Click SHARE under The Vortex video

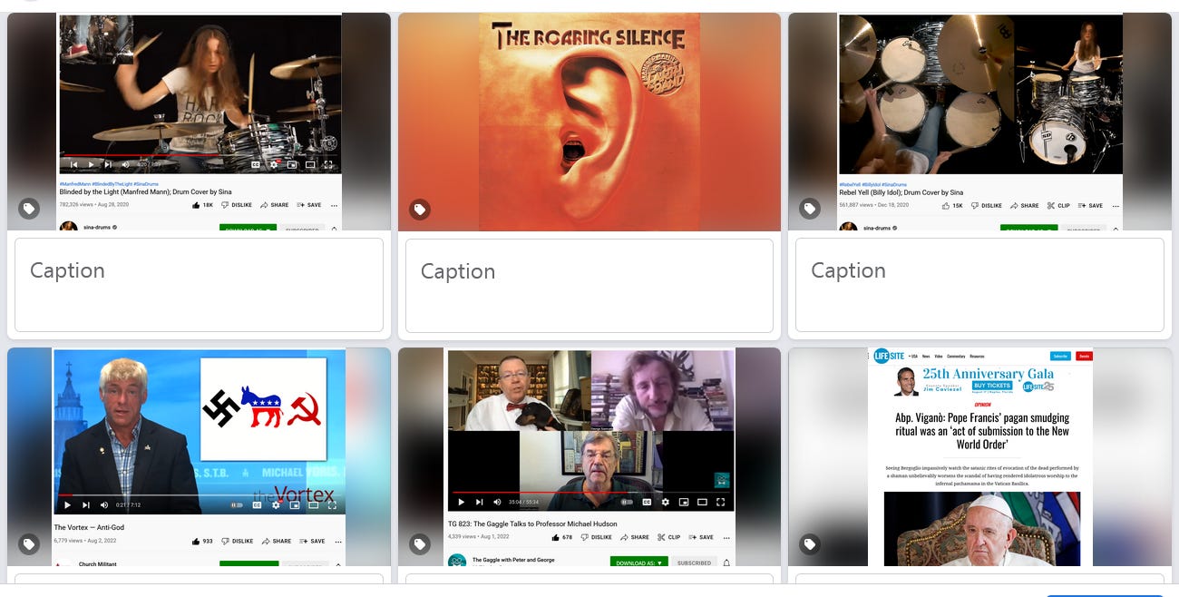(x=276, y=541)
